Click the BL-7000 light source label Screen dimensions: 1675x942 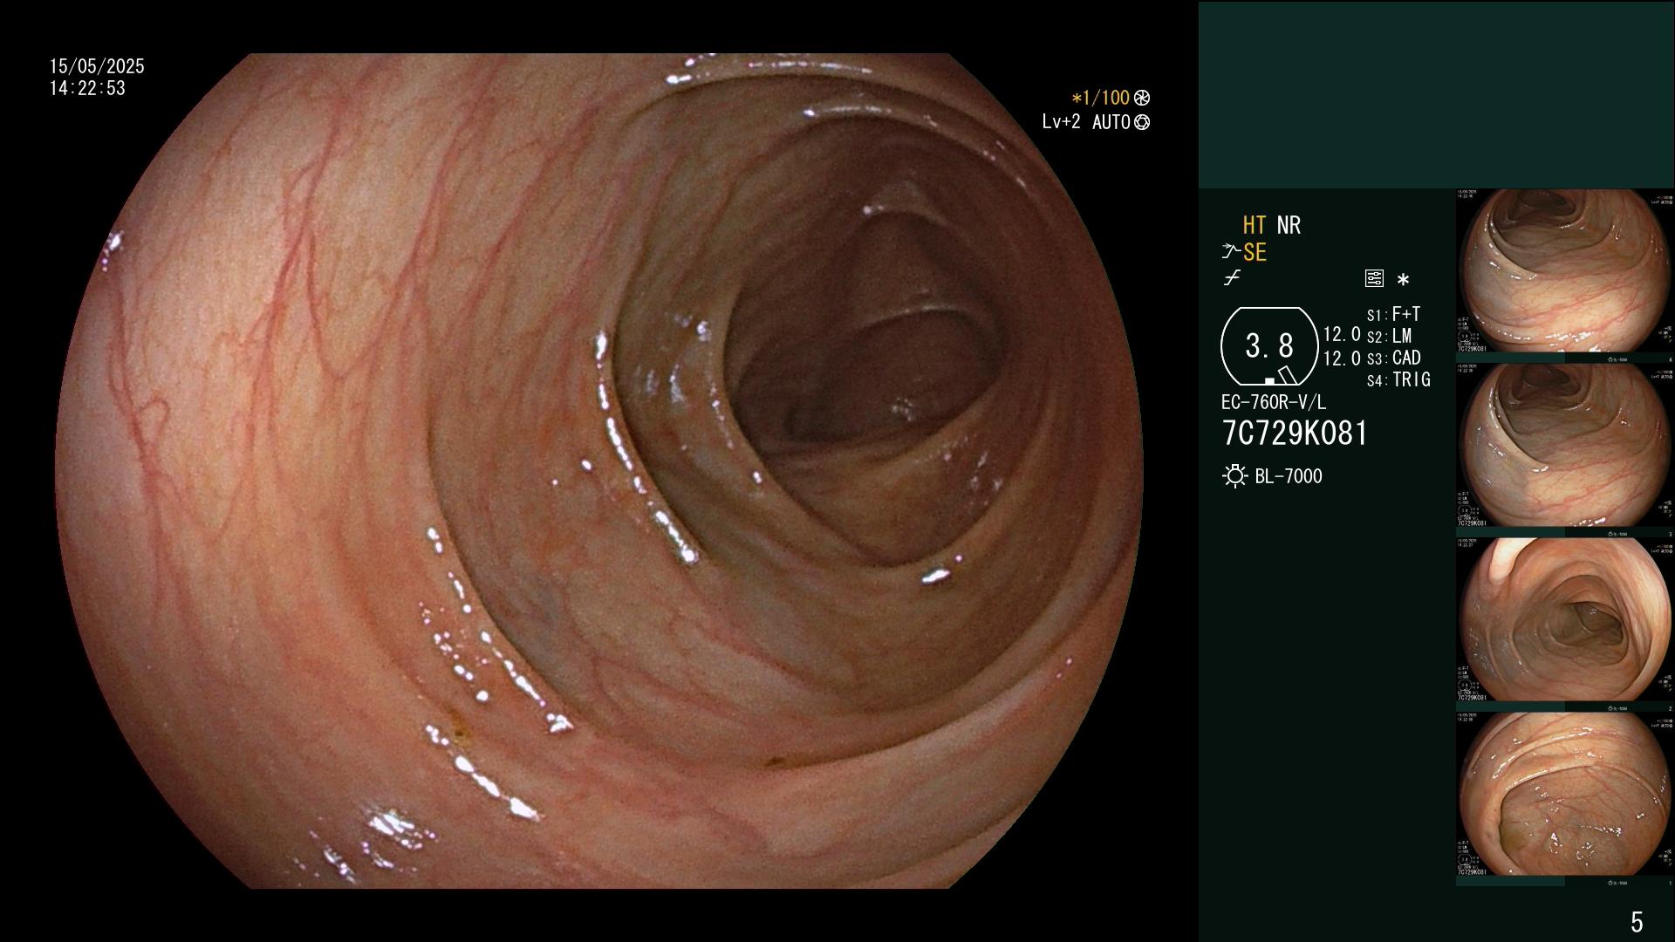coord(1289,476)
